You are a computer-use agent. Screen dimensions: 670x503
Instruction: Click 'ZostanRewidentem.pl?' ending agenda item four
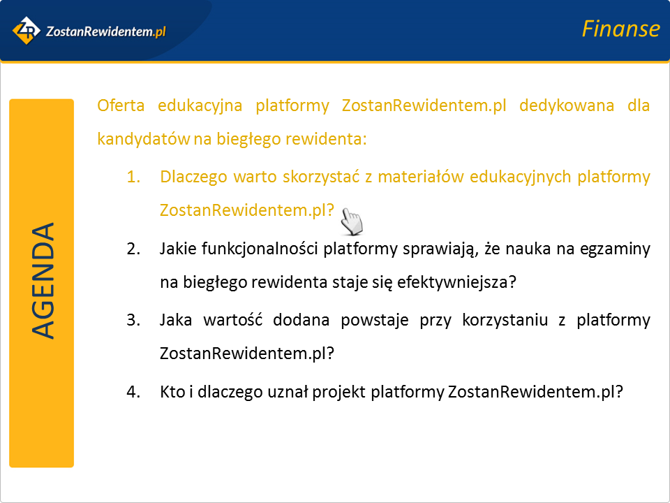pyautogui.click(x=535, y=392)
